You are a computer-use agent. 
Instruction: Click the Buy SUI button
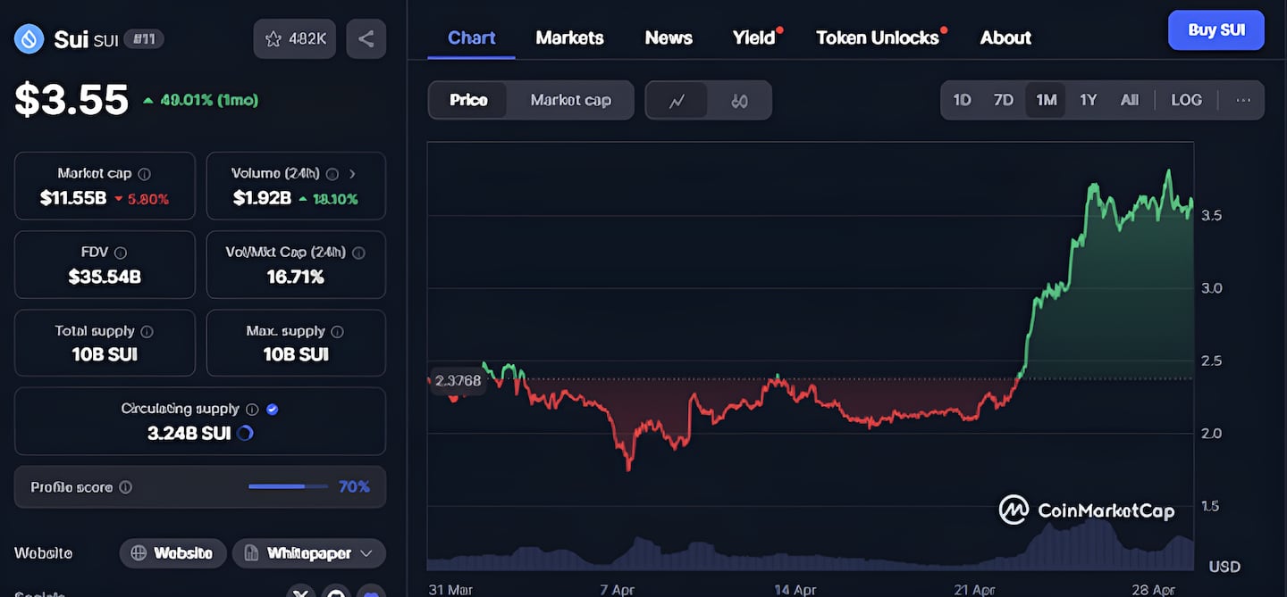(1216, 30)
